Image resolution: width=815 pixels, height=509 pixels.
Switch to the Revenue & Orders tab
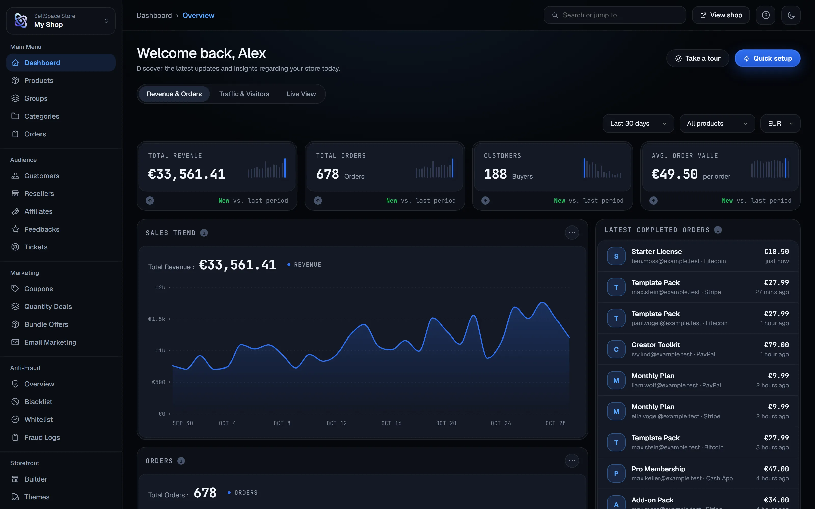[x=174, y=94]
